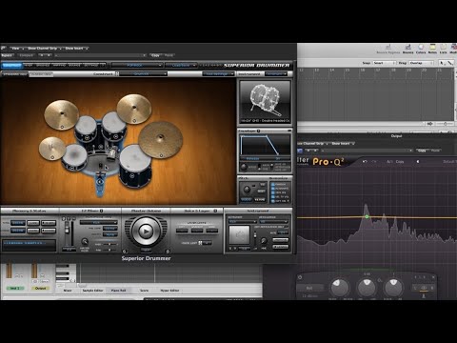
Task: Click the Pitch knob
Action: (247, 190)
